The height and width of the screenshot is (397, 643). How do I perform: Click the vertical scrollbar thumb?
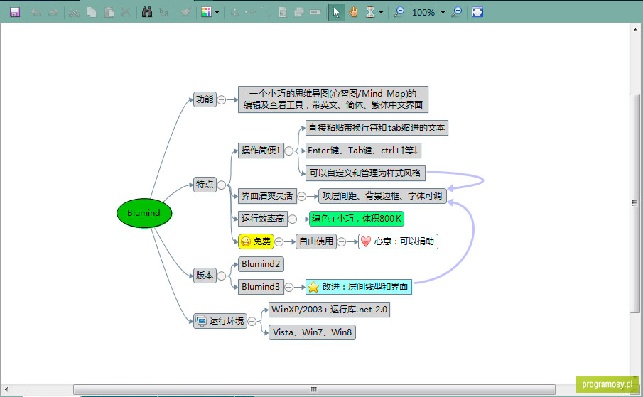tap(634, 204)
